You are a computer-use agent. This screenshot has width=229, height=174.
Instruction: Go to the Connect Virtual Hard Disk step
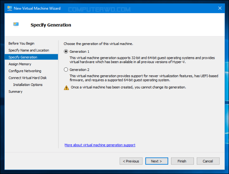[28, 78]
